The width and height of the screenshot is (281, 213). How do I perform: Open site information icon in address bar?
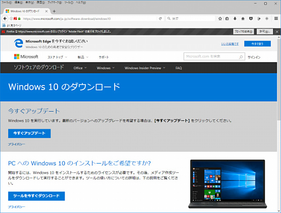point(11,19)
